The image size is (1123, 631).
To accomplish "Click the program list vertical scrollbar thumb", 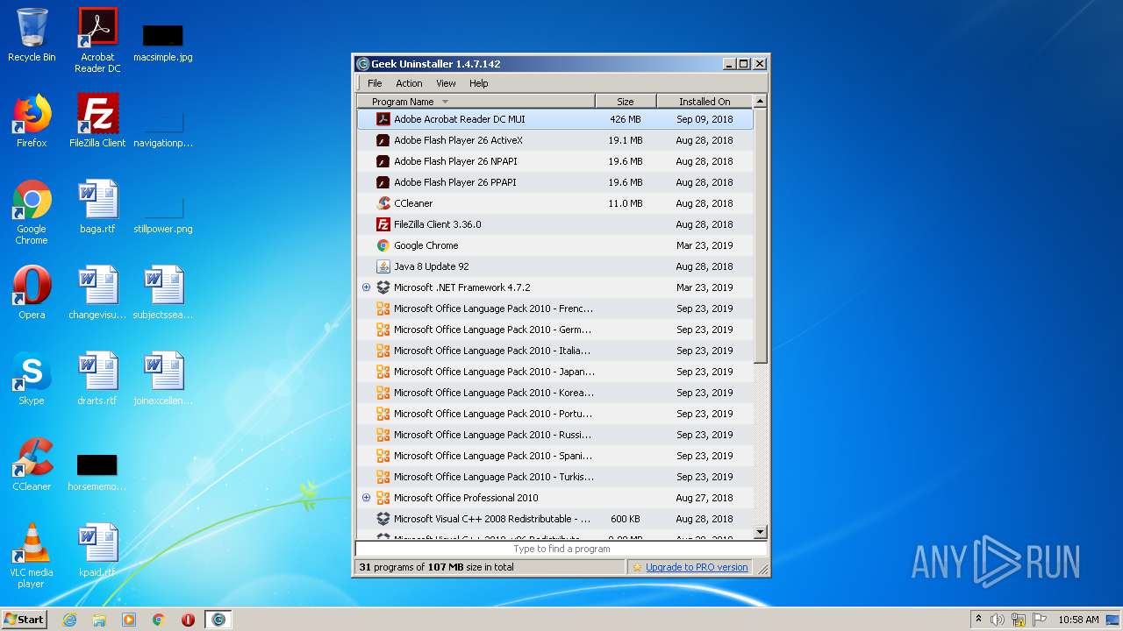I will point(760,236).
